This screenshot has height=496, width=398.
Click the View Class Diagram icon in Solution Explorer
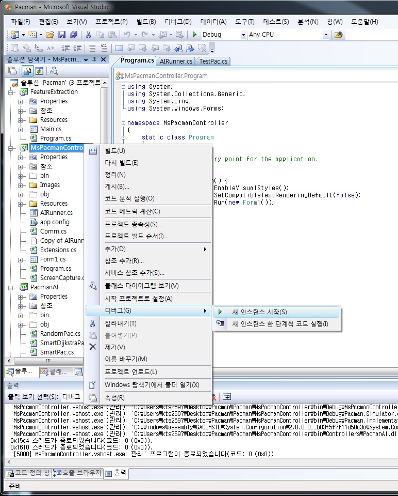click(x=54, y=71)
